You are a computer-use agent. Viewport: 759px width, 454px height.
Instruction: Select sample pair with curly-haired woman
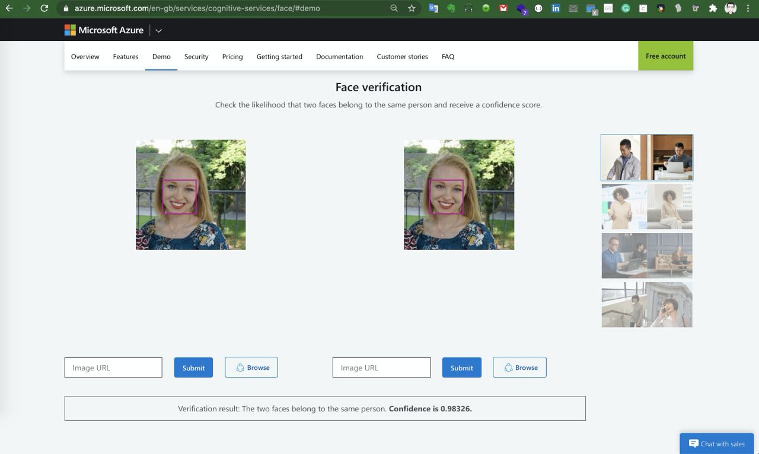[x=647, y=206]
